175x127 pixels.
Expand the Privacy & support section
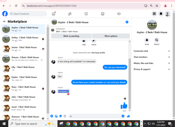(152, 69)
